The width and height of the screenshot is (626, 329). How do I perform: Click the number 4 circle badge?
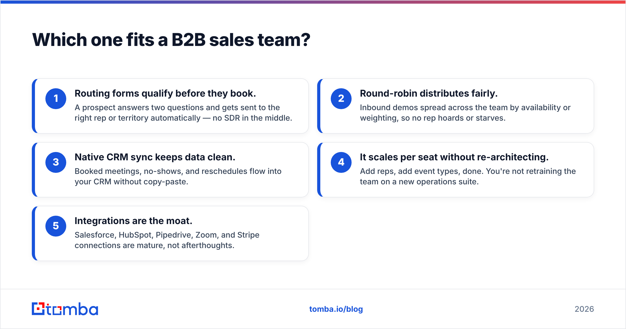(x=341, y=162)
